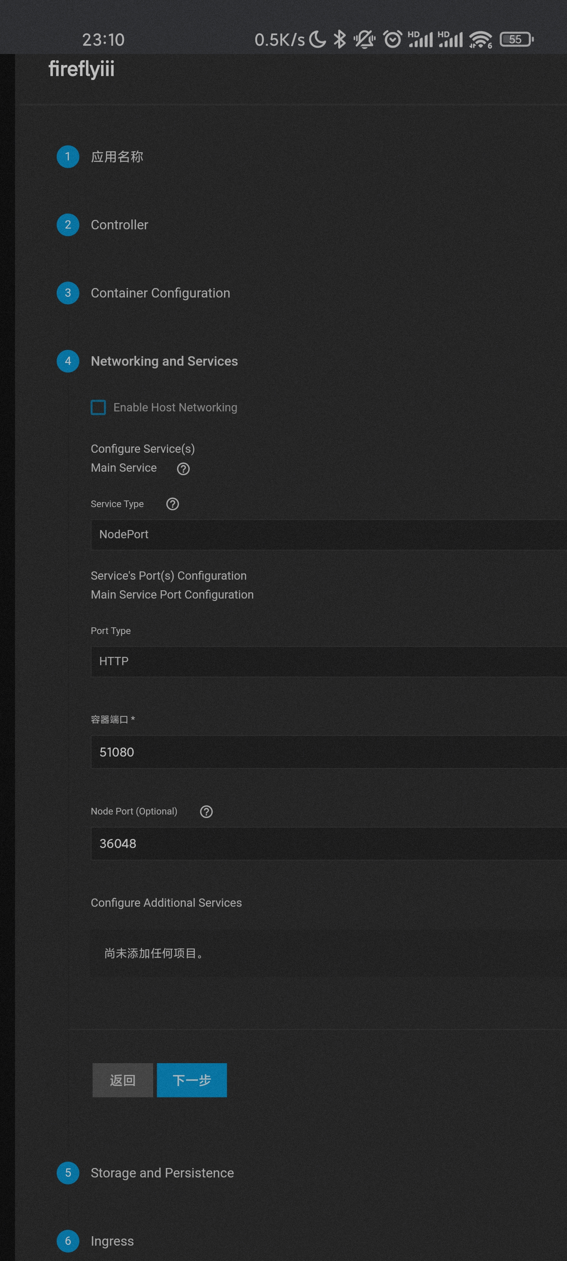Focus the Node Port field containing 36048
Viewport: 567px width, 1261px height.
pos(329,843)
